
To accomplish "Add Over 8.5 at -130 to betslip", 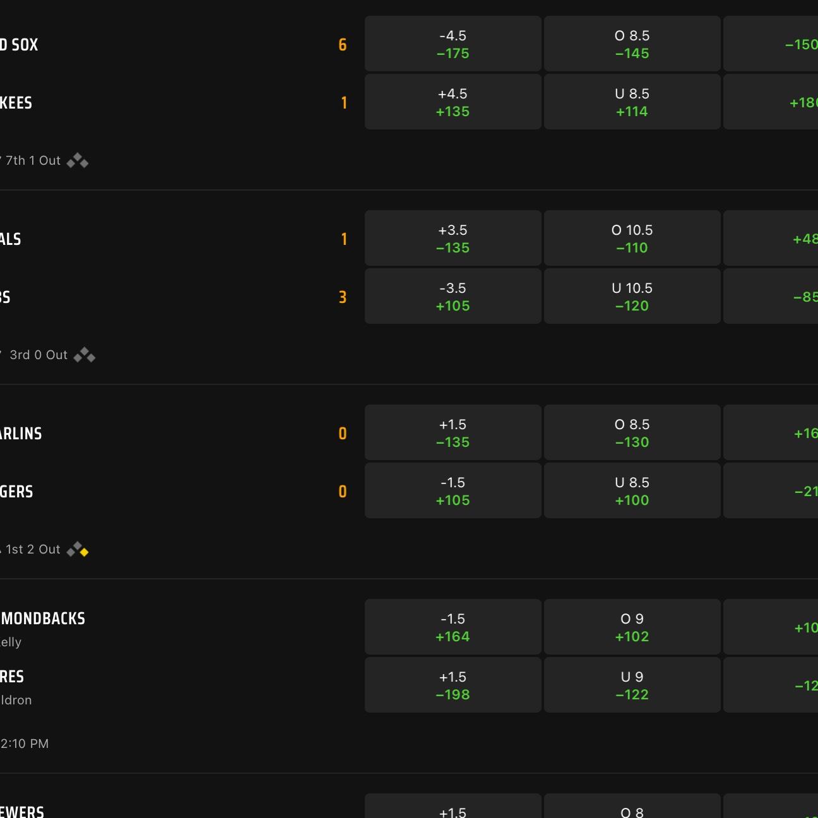I will (x=632, y=433).
